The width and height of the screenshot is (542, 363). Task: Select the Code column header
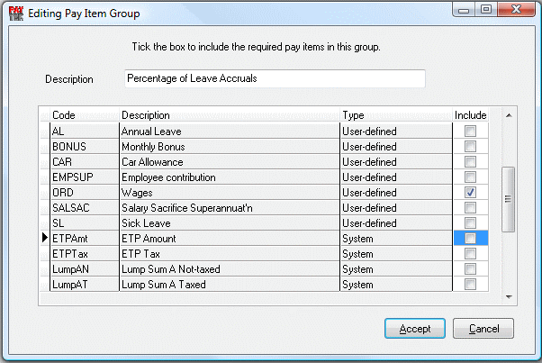click(x=85, y=114)
